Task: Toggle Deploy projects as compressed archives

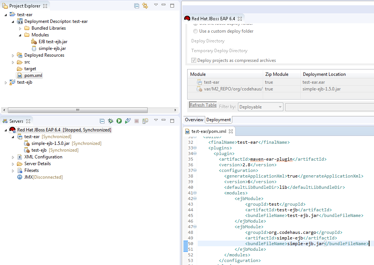Action: [x=194, y=60]
